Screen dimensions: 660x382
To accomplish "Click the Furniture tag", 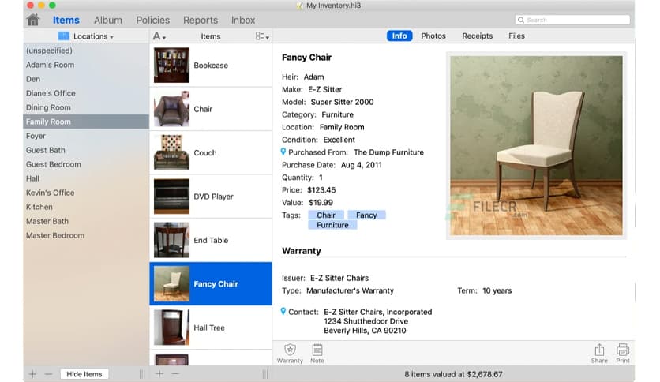I will click(x=332, y=225).
